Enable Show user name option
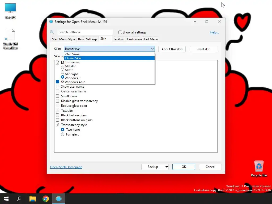The width and height of the screenshot is (272, 204). 58,87
